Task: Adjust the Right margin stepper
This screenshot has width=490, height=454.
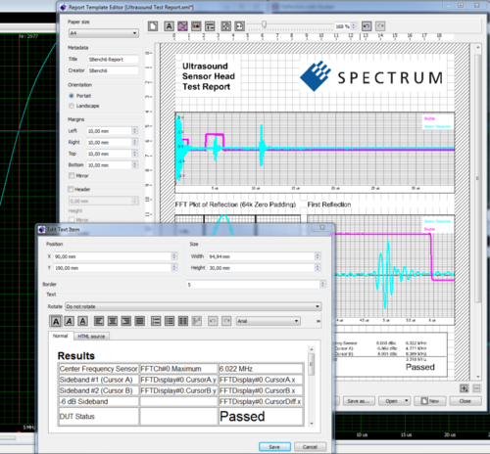Action: [x=134, y=142]
